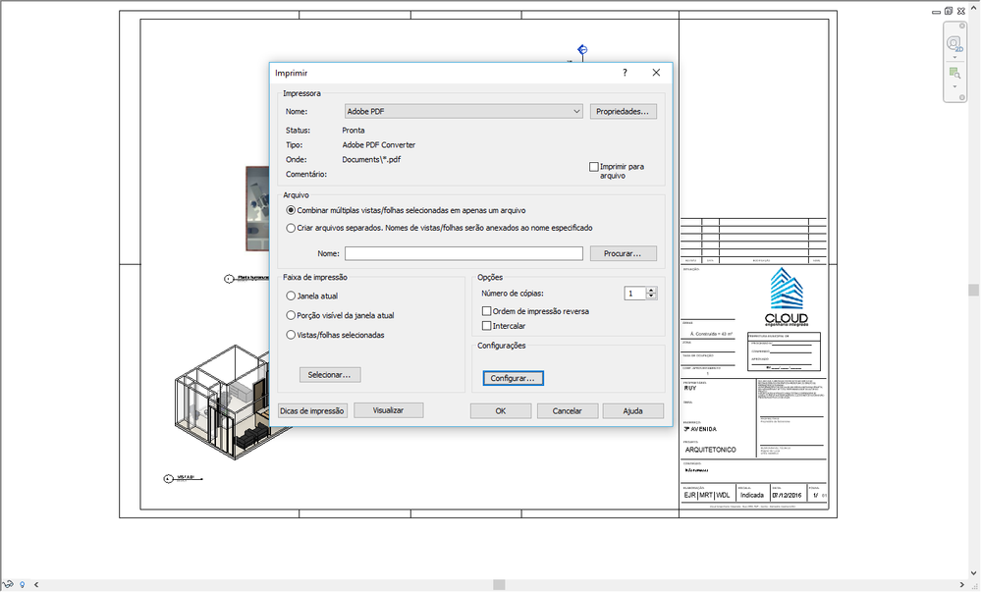Select Janela atual print range

(x=291, y=296)
